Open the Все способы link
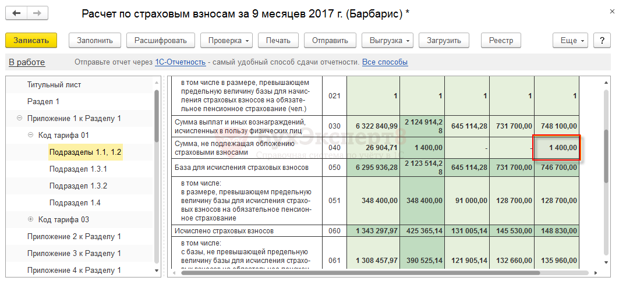 point(385,62)
